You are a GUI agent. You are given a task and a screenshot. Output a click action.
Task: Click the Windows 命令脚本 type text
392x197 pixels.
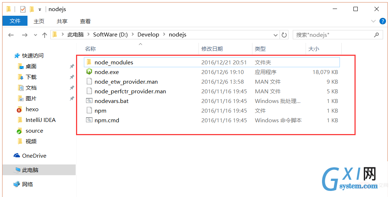tap(278, 120)
